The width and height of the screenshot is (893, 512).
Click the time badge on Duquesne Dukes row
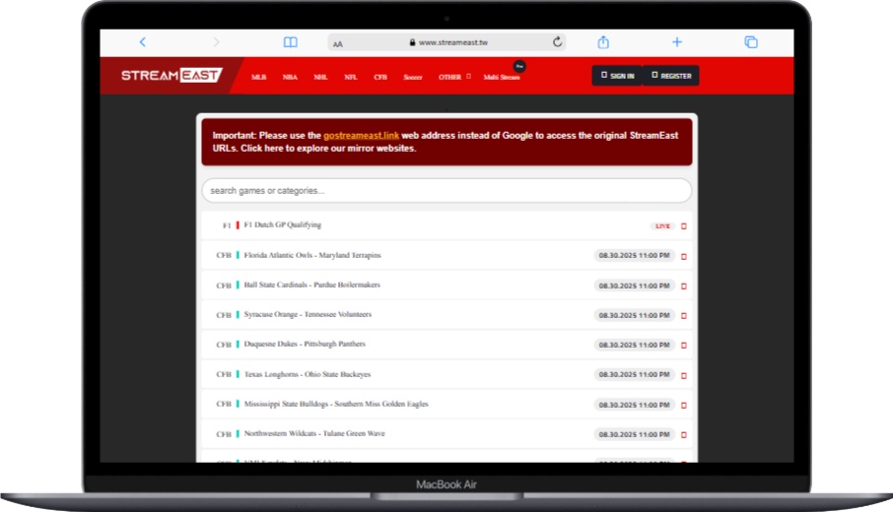(x=634, y=345)
